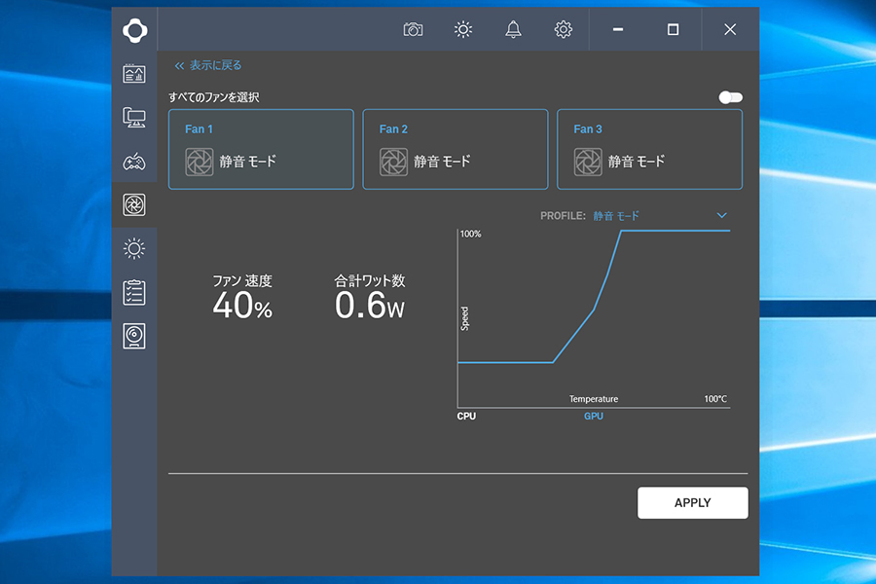Open the brightness icon in title bar
This screenshot has height=584, width=876.
[x=463, y=29]
